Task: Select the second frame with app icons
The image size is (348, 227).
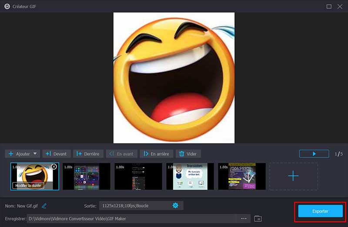Action: pyautogui.click(x=86, y=177)
